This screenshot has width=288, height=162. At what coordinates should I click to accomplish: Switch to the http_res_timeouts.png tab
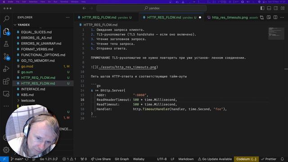pos(232,18)
